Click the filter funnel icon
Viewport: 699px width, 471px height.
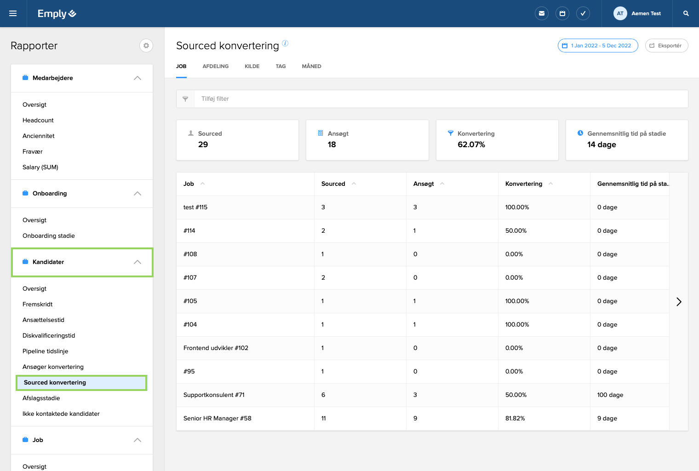(x=185, y=99)
